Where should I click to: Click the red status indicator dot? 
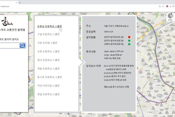pyautogui.click(x=129, y=37)
